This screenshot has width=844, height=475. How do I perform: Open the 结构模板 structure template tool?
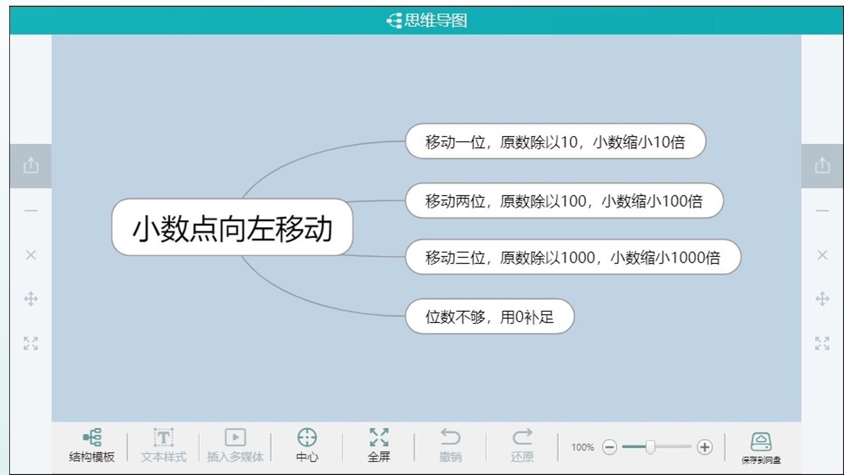[91, 445]
